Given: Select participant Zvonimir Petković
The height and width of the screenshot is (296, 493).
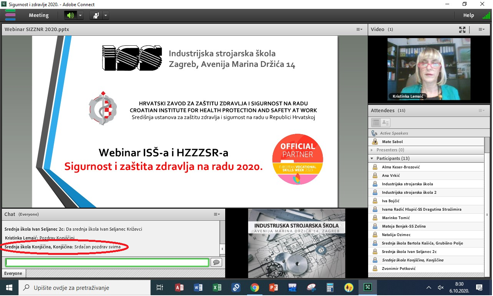Looking at the screenshot, I should (x=426, y=269).
